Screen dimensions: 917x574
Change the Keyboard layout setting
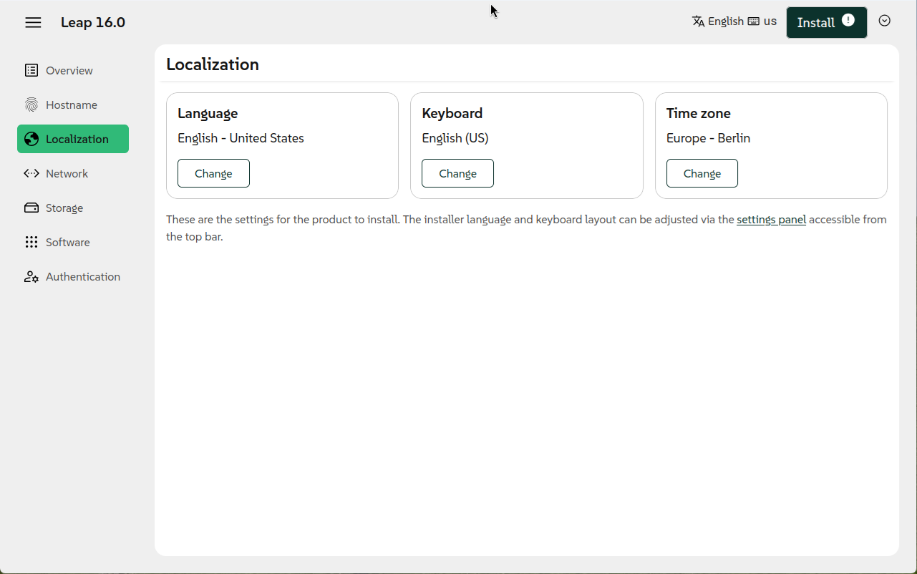pos(457,173)
